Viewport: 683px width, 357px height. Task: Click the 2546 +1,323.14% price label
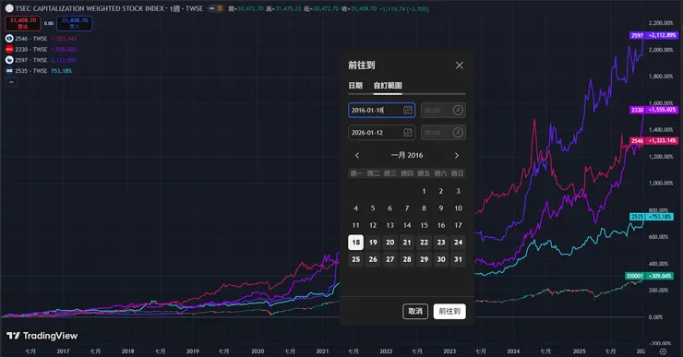point(653,140)
